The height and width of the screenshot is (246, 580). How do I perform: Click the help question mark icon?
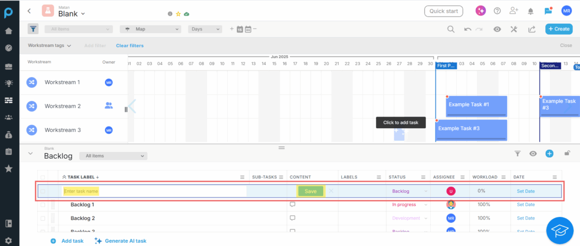point(497,11)
